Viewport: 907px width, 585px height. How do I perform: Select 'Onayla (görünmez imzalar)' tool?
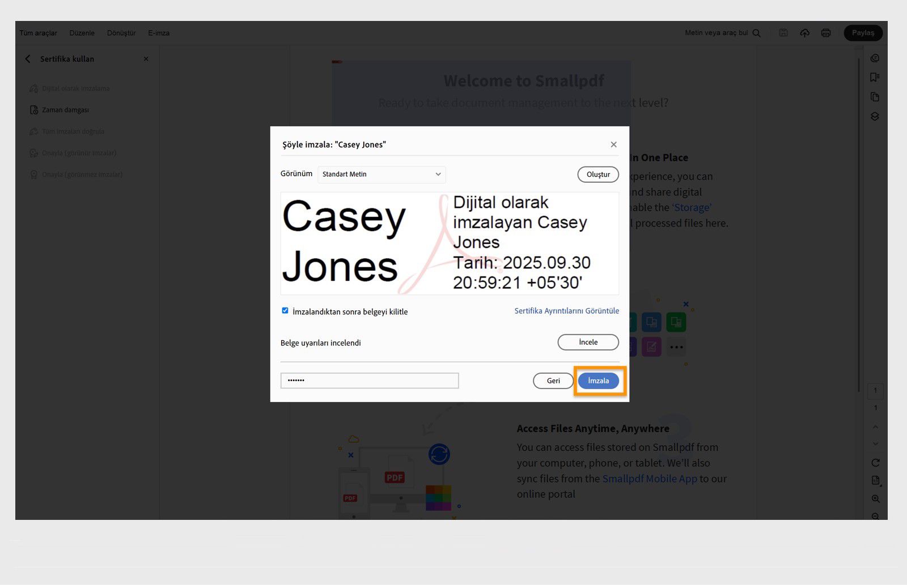[76, 174]
